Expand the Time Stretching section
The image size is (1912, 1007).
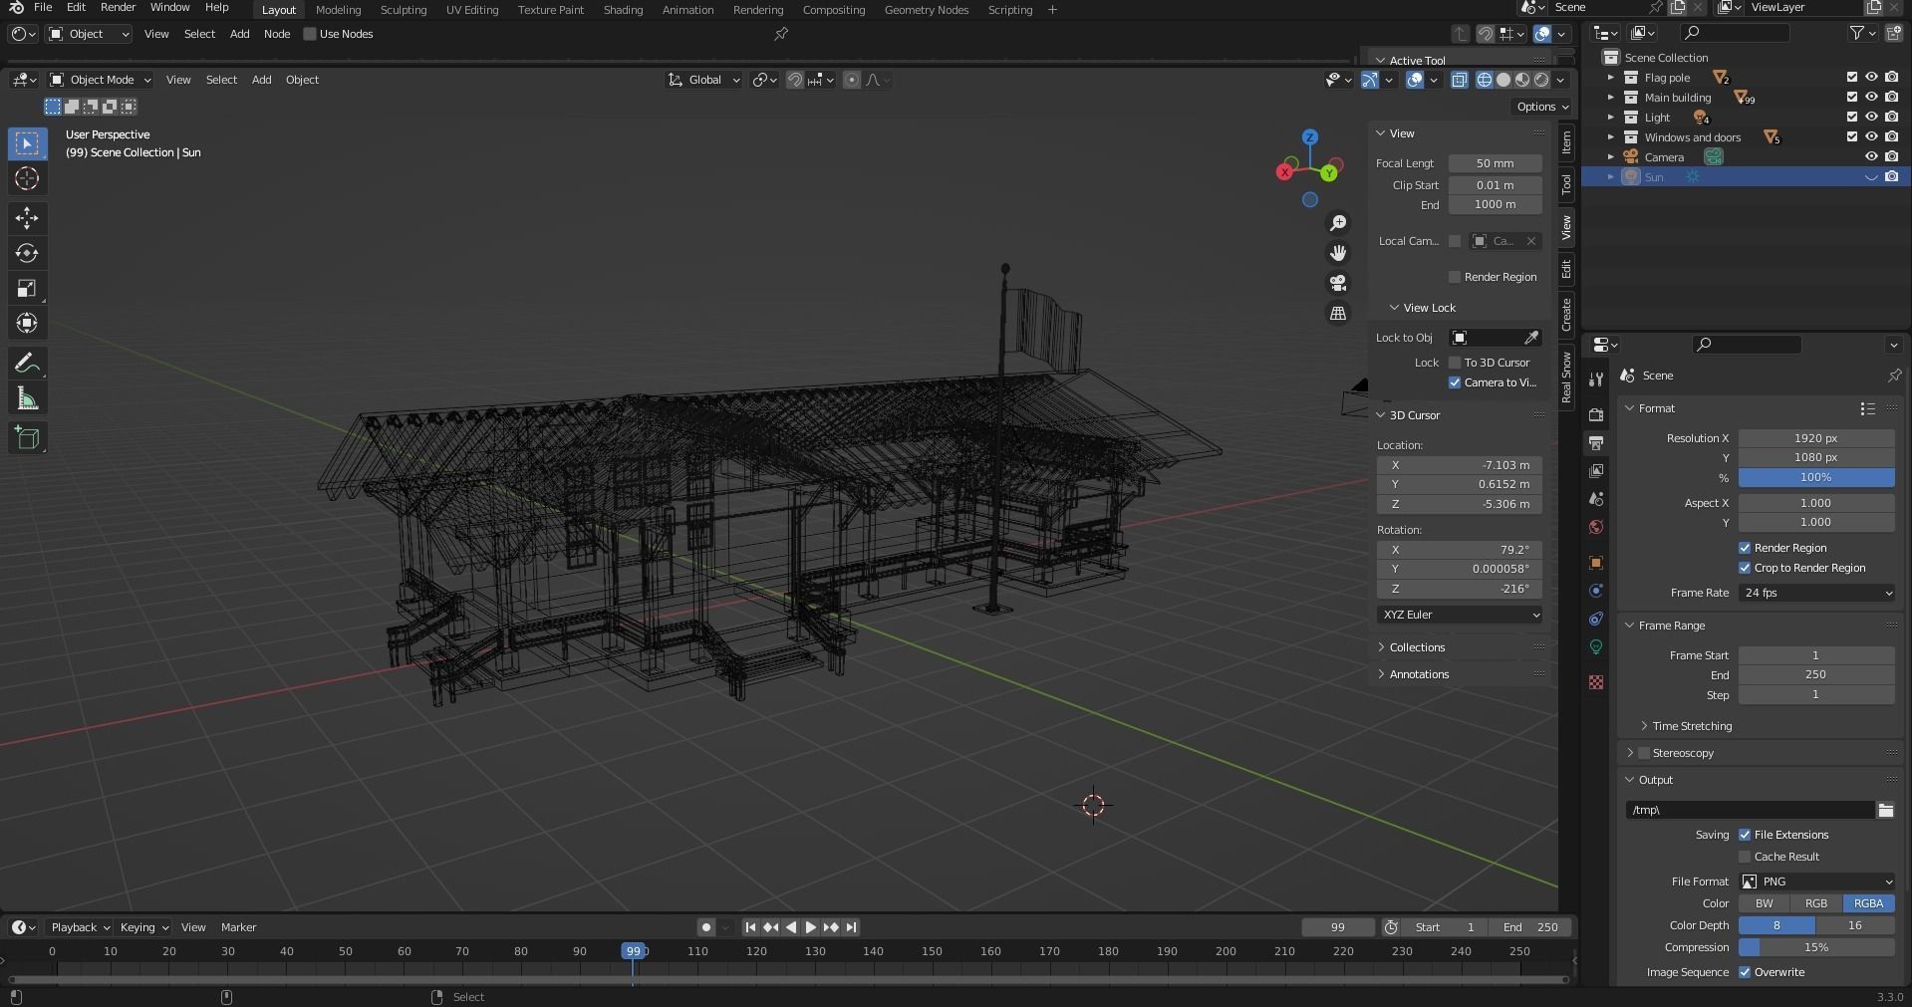click(1691, 726)
